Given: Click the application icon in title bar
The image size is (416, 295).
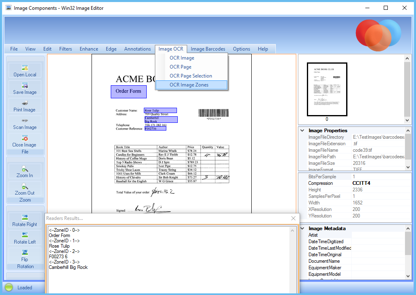Looking at the screenshot, I should [x=9, y=8].
